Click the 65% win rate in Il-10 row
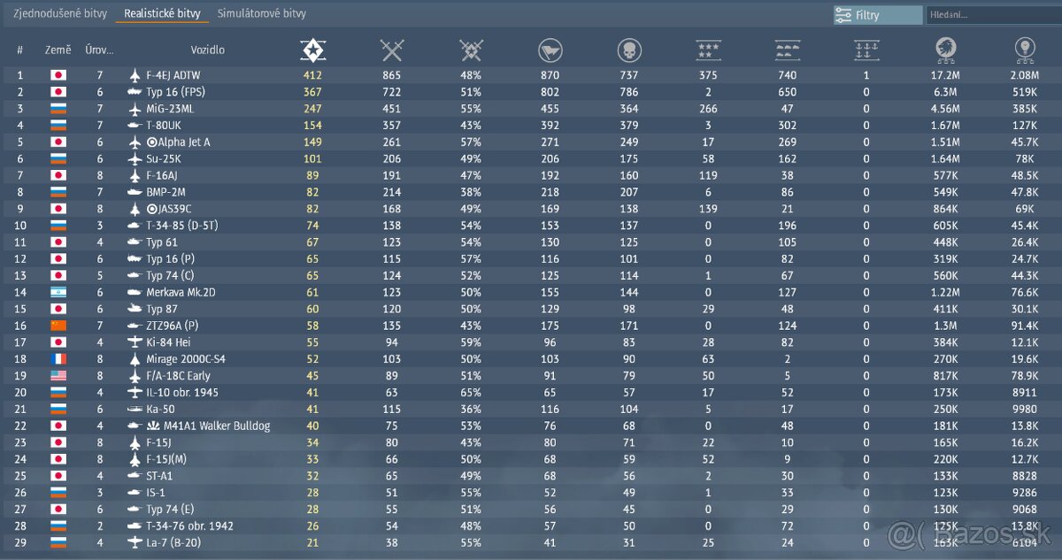 coord(471,392)
